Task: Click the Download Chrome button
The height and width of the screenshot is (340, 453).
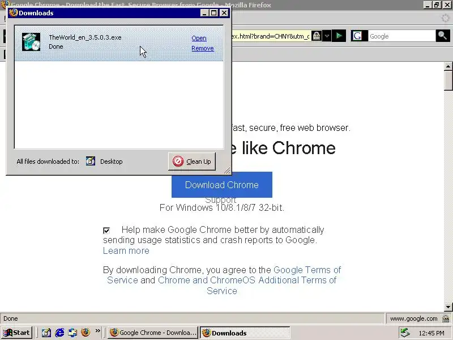Action: click(x=221, y=185)
